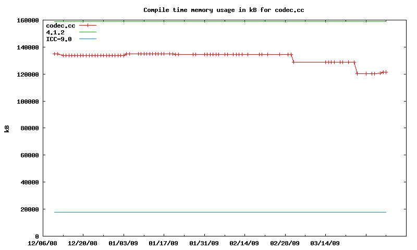Screen dimensions: 417x250
Task: Click the red line sample beside 4.1.2
Action: click(x=88, y=32)
